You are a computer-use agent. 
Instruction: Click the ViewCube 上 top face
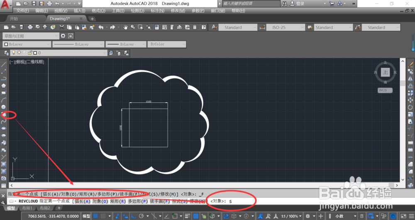click(x=385, y=72)
